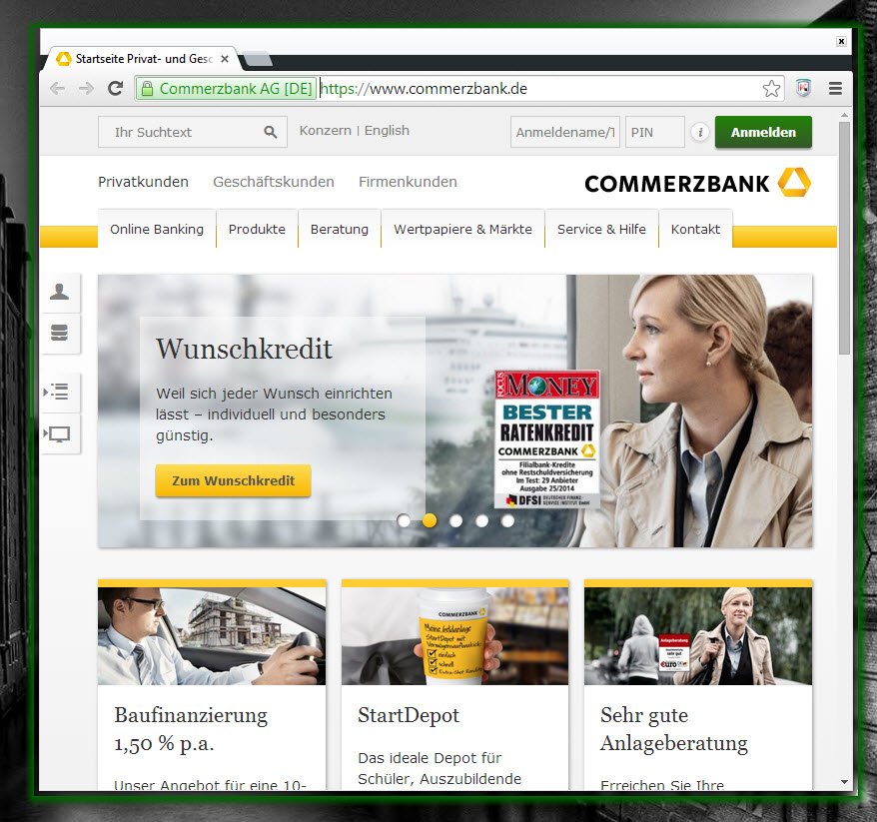Click the Baufinanzierung 1,50 % p.a. heading

click(191, 729)
